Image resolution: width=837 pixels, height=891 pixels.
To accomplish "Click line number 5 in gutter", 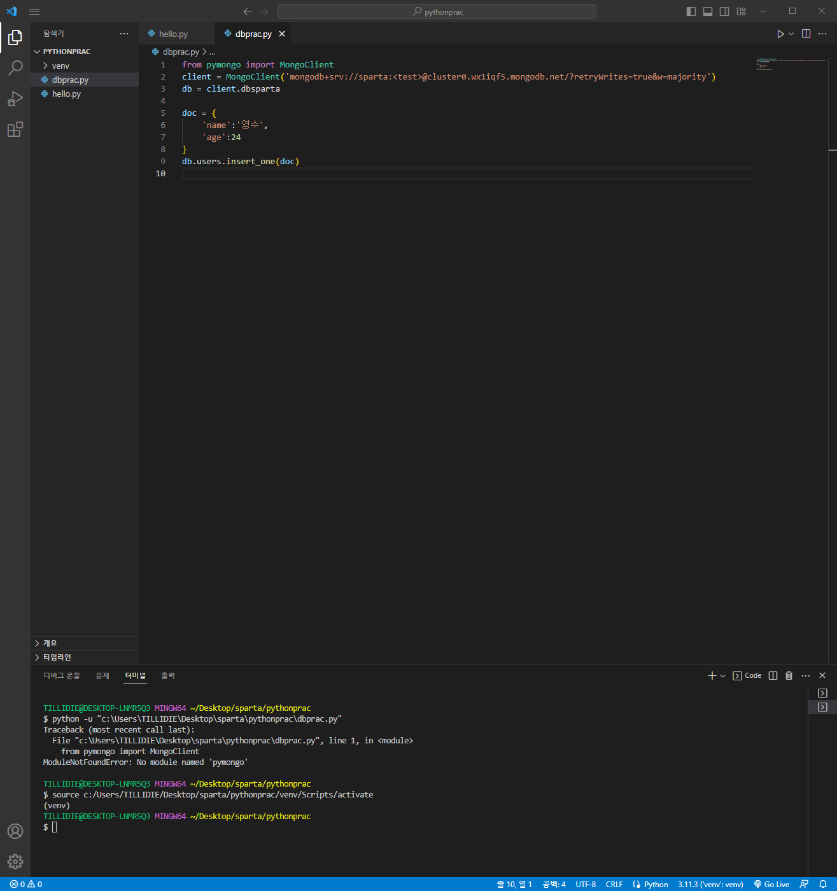I will tap(163, 113).
